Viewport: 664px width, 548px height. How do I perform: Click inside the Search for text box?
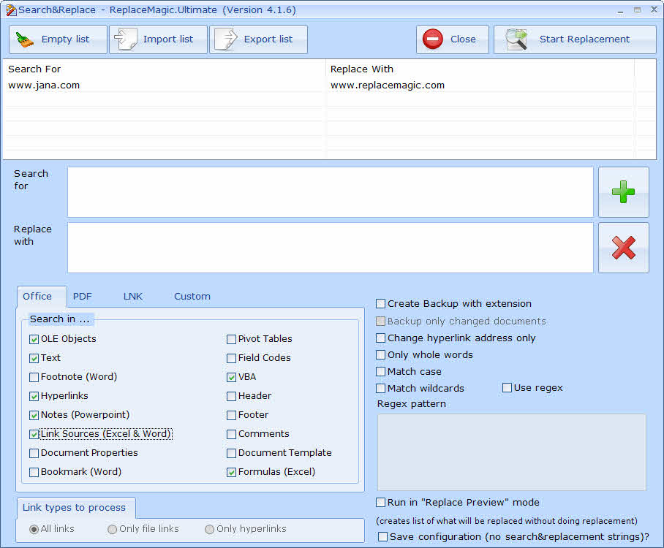coord(331,192)
